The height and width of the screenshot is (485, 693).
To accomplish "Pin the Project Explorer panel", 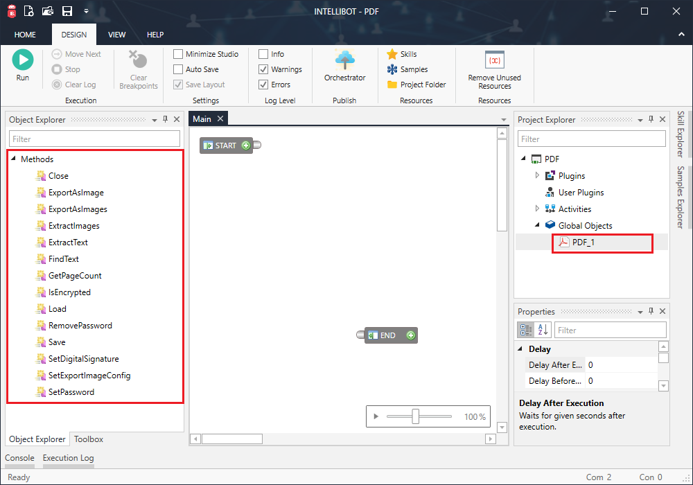I will tap(651, 119).
